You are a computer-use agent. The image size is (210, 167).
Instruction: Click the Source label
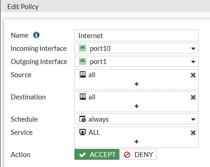click(x=21, y=75)
